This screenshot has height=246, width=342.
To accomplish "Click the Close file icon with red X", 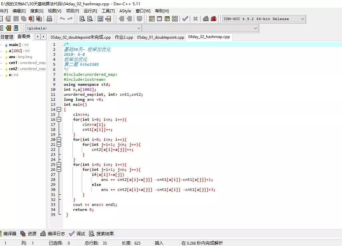I will [31, 19].
